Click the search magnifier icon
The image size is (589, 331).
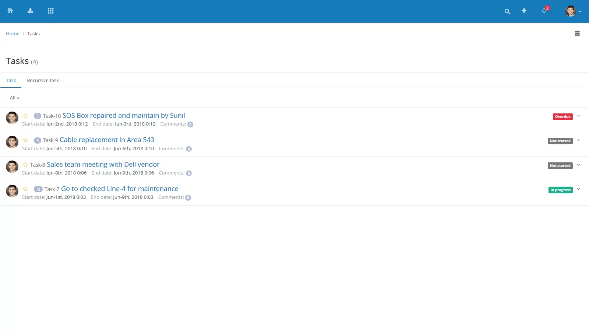pos(507,11)
